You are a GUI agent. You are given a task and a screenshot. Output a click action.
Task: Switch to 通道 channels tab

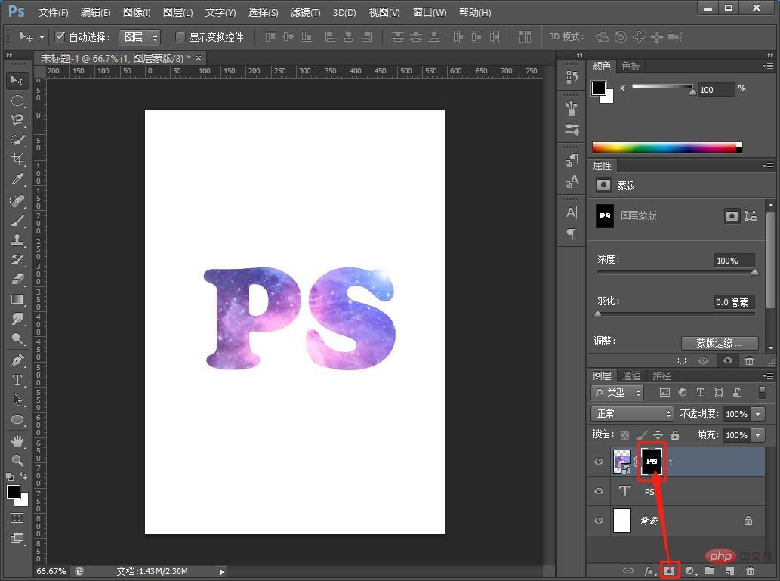coord(632,376)
